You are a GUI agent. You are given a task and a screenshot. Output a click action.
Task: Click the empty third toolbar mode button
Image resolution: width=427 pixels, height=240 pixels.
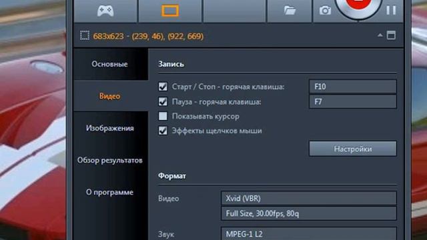pyautogui.click(x=234, y=11)
